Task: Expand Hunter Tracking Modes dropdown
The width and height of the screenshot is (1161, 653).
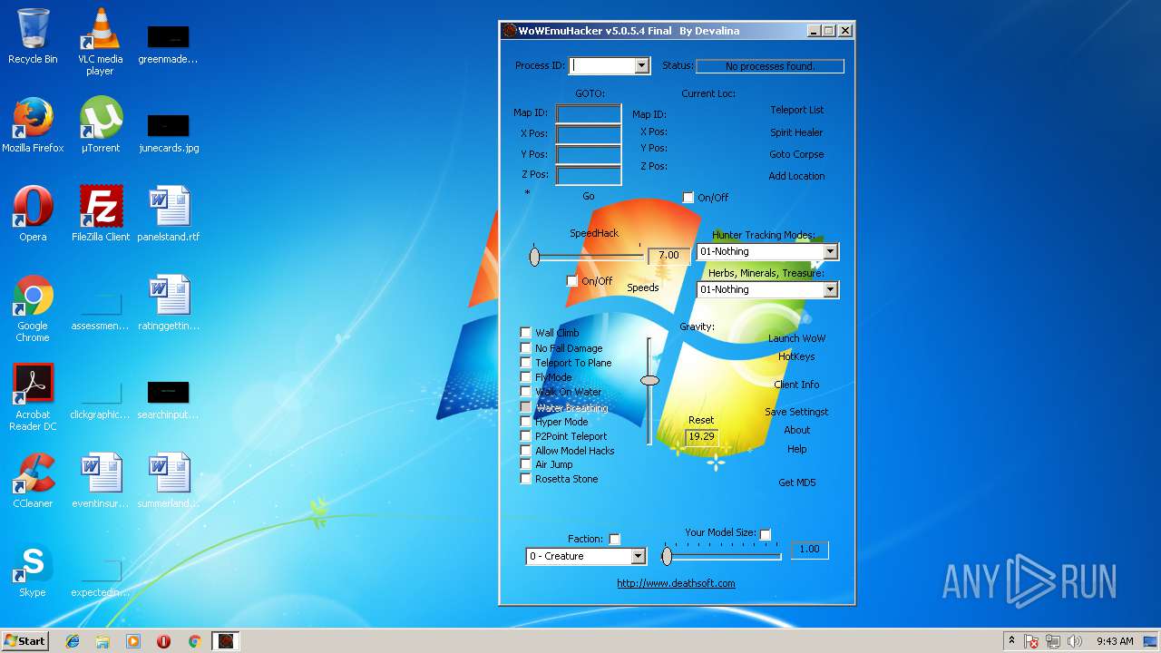Action: 830,251
